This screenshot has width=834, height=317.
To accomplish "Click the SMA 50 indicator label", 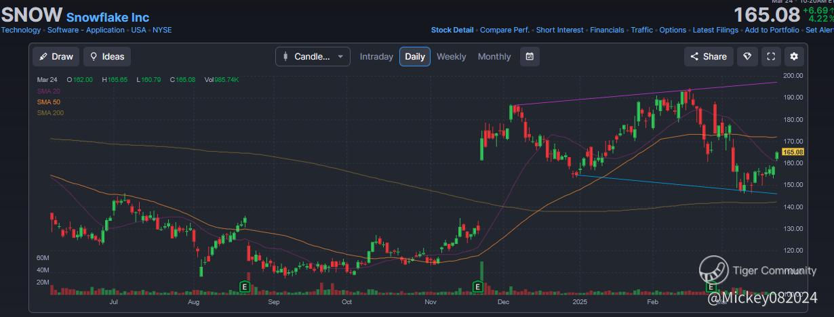I will 48,102.
